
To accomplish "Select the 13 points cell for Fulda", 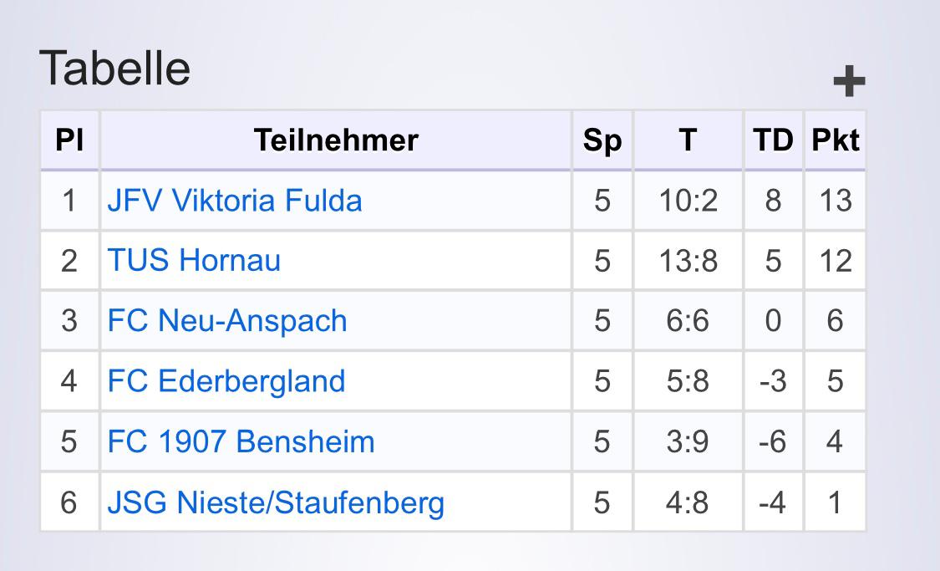I will coord(835,201).
